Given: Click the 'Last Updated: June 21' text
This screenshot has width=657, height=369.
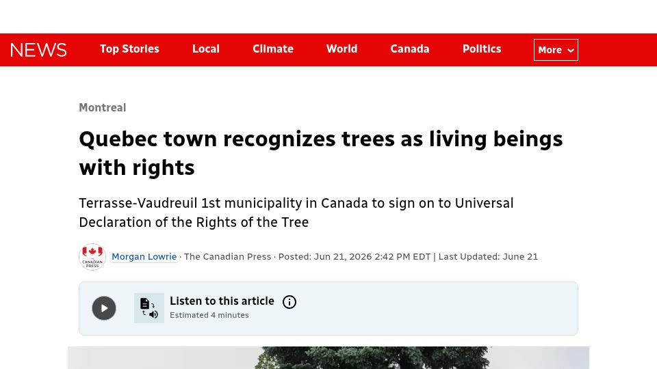Looking at the screenshot, I should 488,256.
